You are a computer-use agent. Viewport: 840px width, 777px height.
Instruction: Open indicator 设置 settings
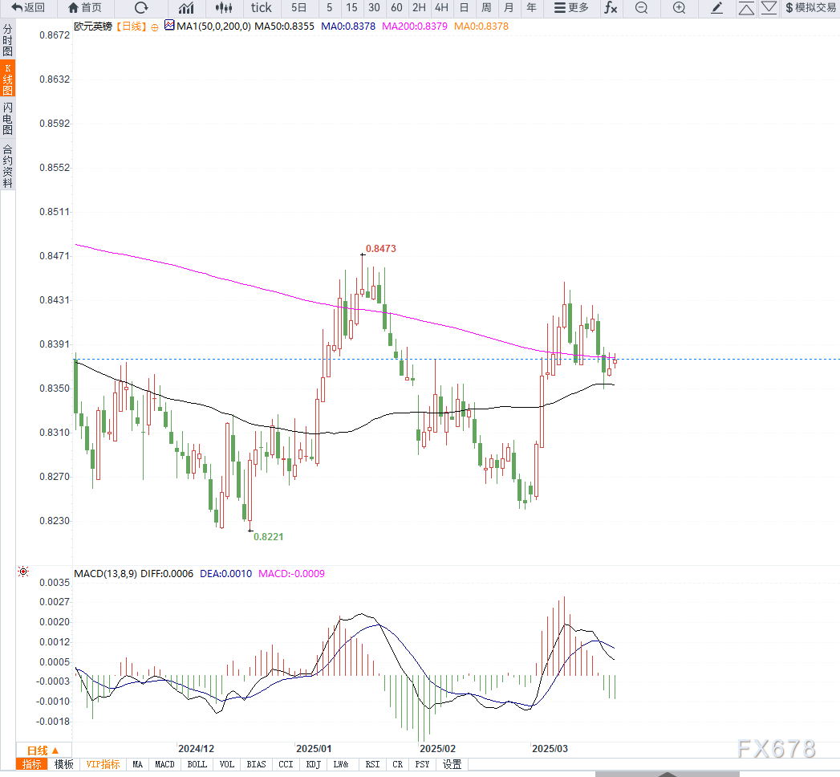point(452,764)
